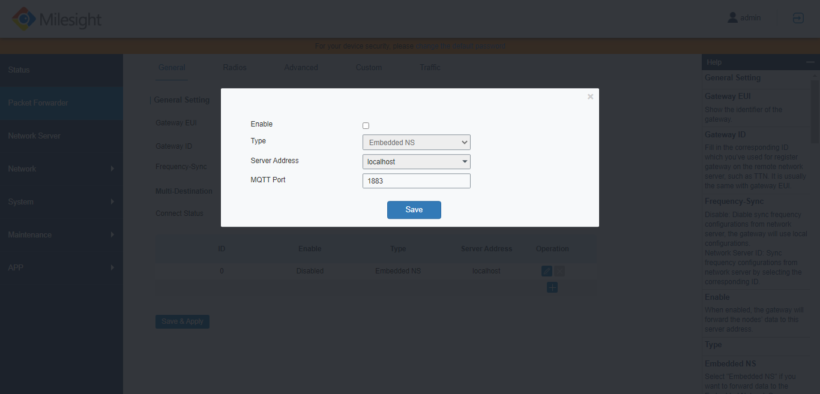Expand the System sidebar menu

pyautogui.click(x=60, y=201)
